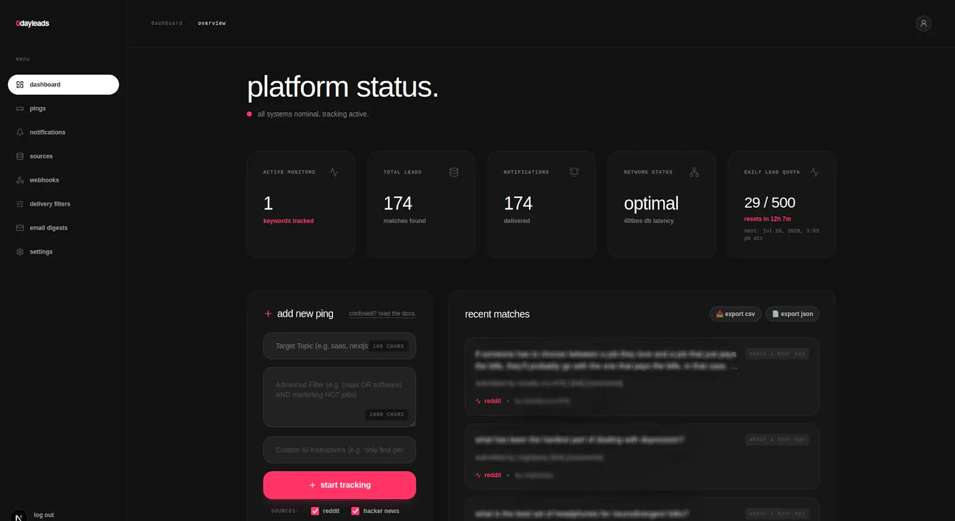
Task: Click the pings icon in sidebar
Action: (20, 109)
